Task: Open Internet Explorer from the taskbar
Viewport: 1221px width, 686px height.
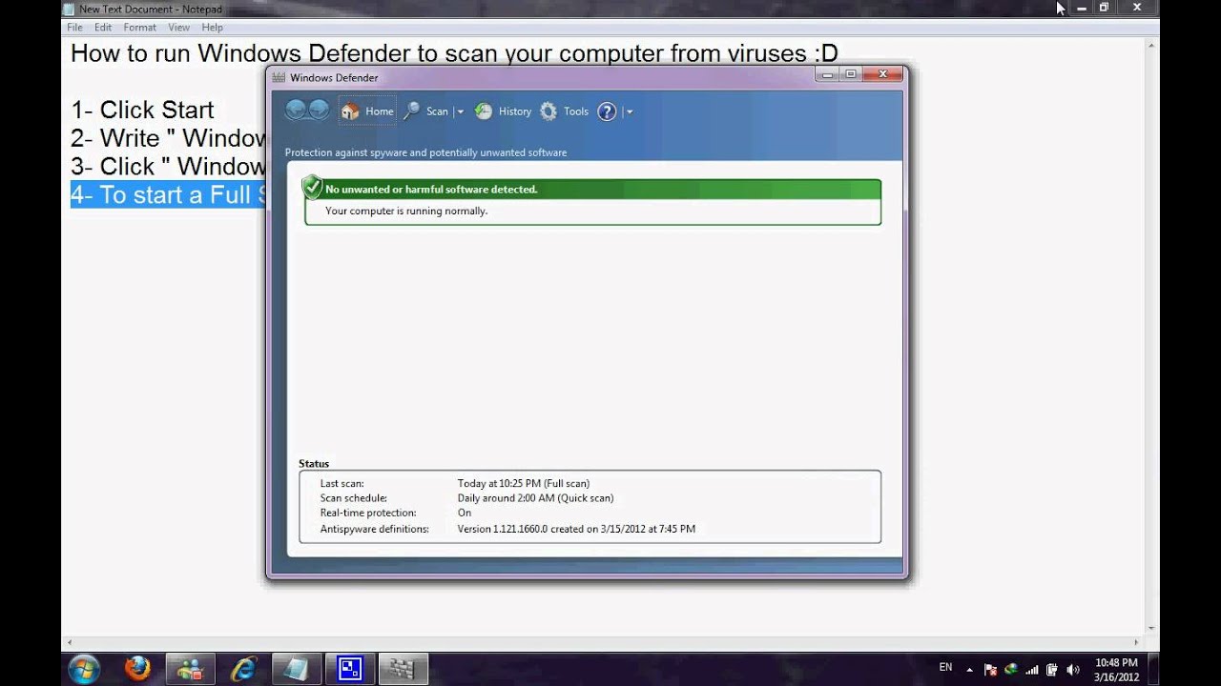Action: click(x=243, y=669)
